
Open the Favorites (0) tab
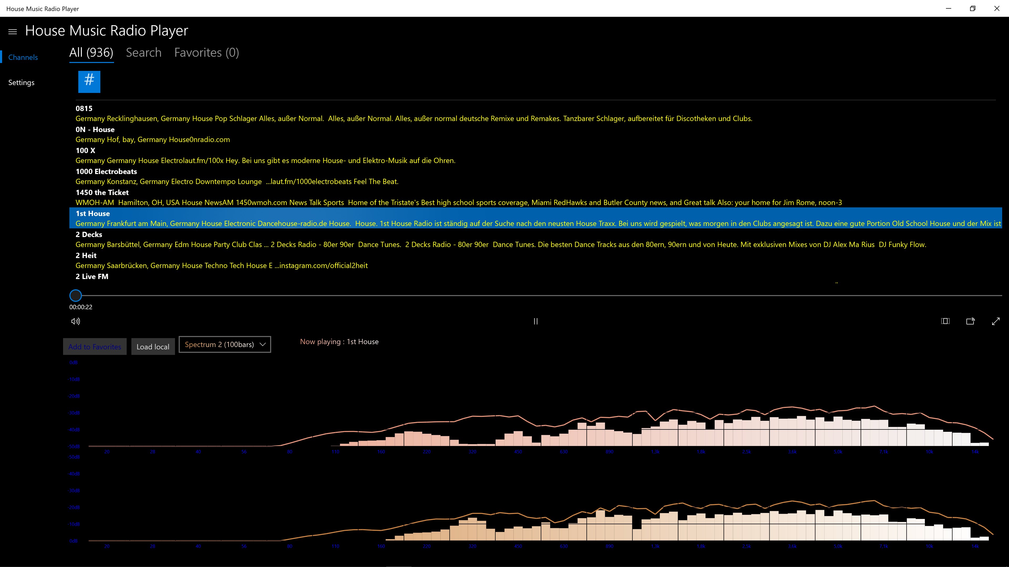coord(207,53)
